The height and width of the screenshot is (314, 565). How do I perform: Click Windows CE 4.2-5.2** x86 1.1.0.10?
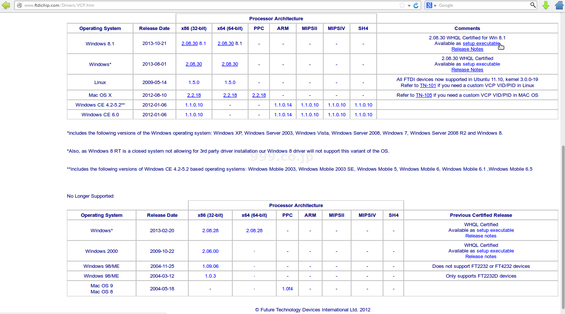(x=194, y=105)
